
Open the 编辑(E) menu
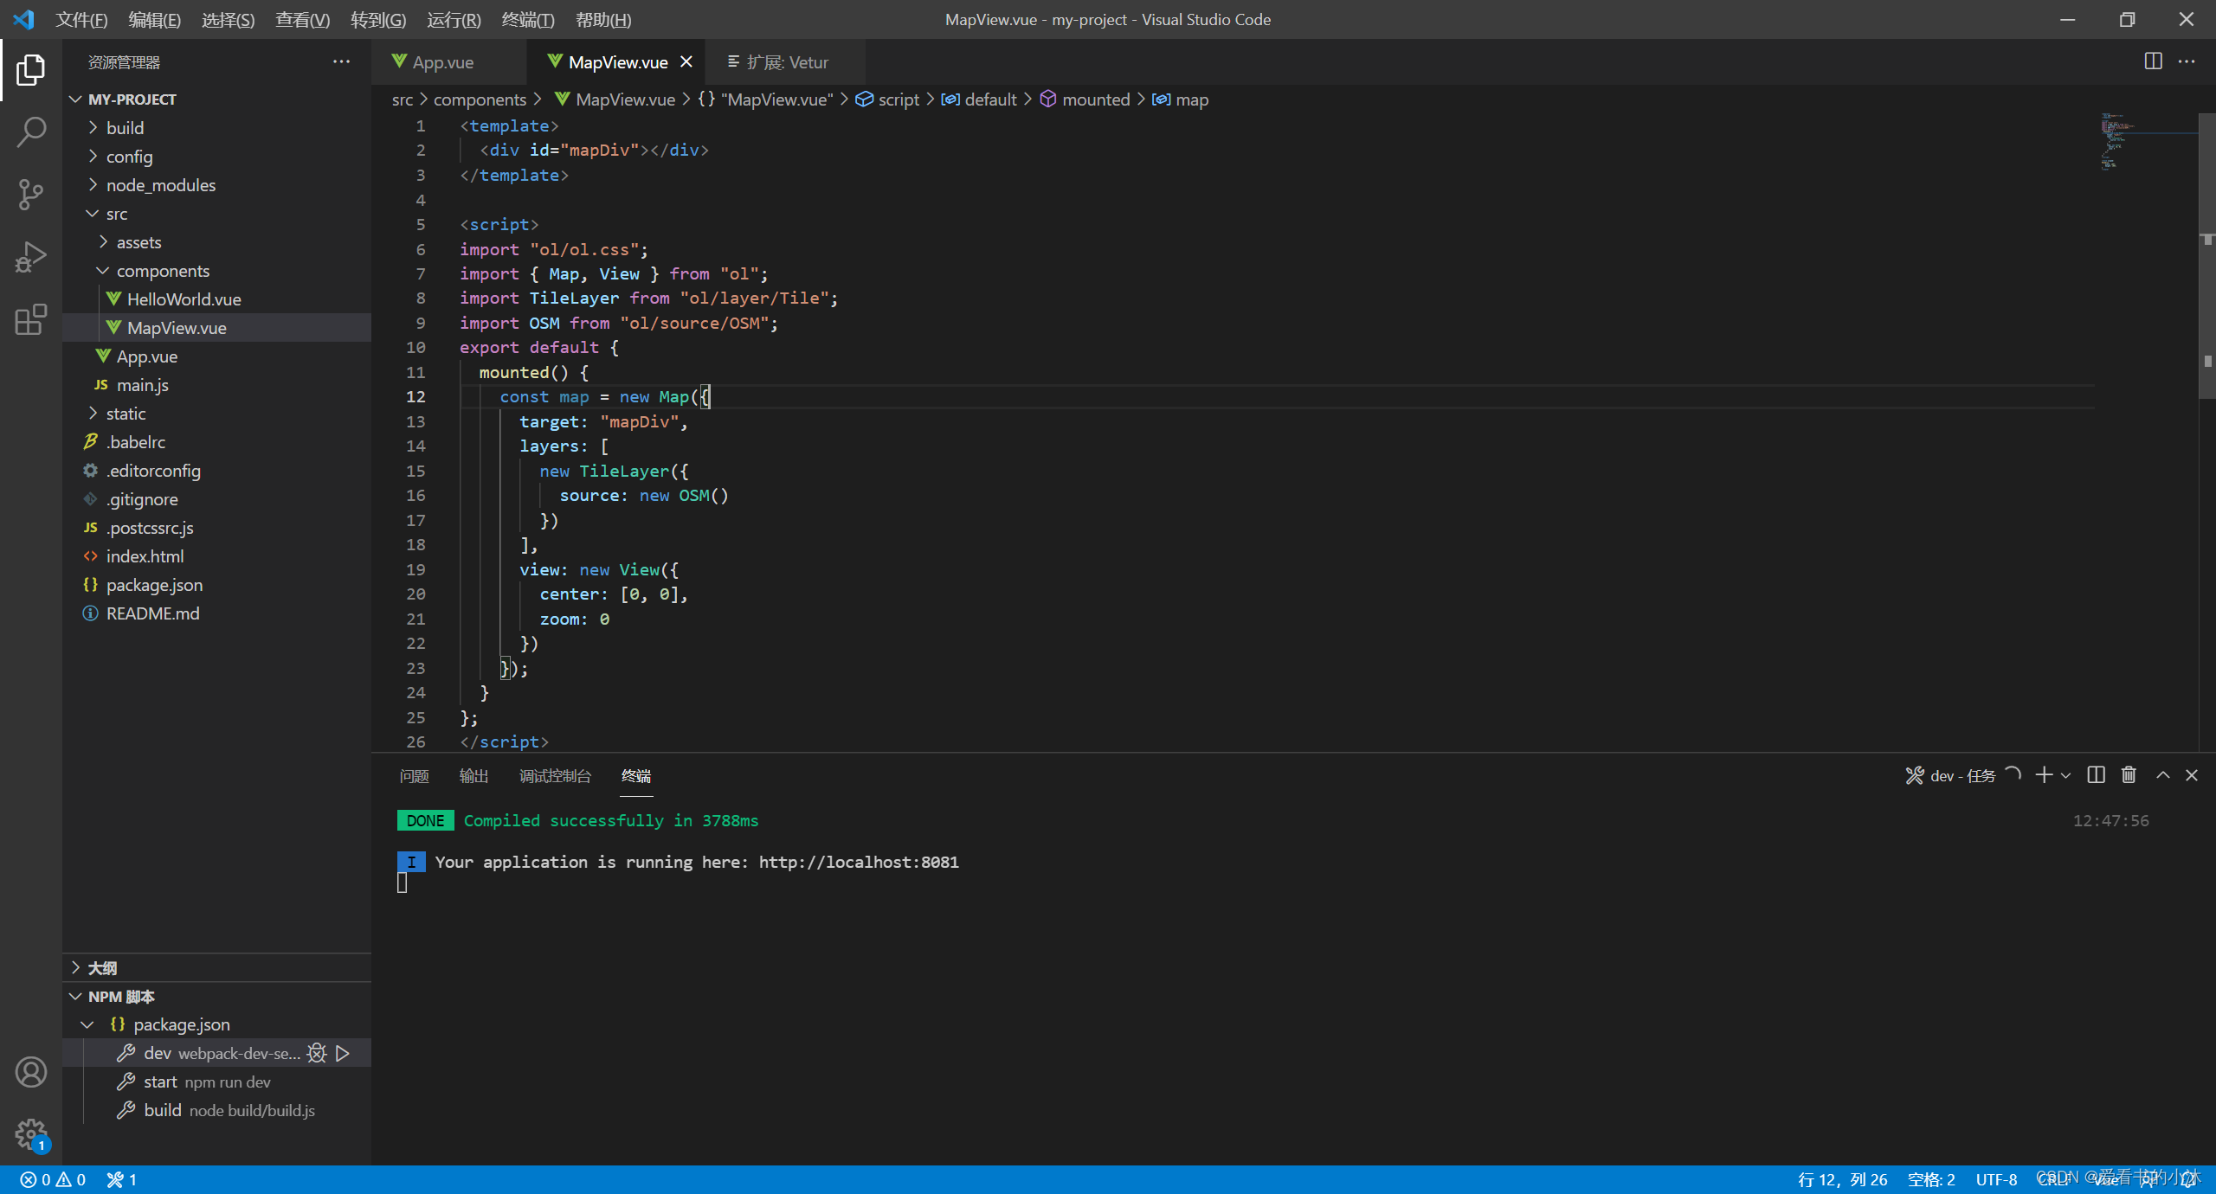tap(155, 19)
